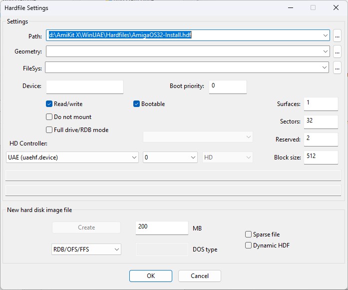Open the Geometry dropdown
The height and width of the screenshot is (290, 348).
pyautogui.click(x=326, y=51)
